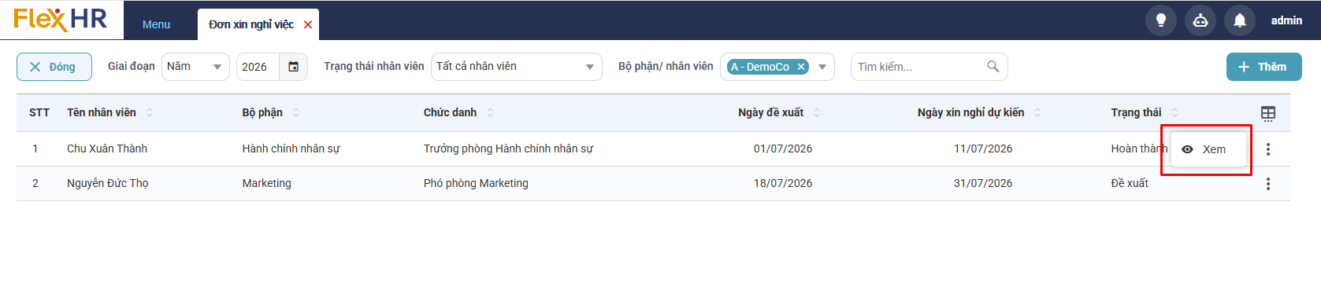1321x308 pixels.
Task: Open the notifications bell
Action: click(x=1240, y=20)
